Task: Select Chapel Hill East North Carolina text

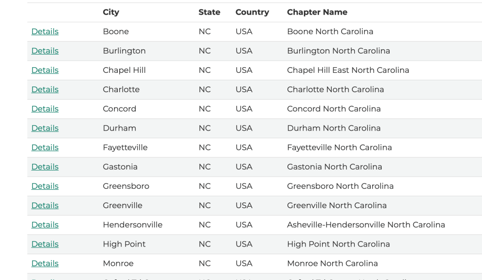Action: pos(348,70)
